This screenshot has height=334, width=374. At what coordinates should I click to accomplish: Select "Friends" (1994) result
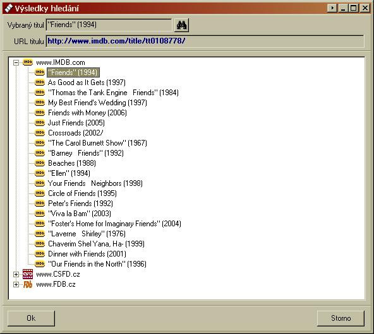[73, 72]
